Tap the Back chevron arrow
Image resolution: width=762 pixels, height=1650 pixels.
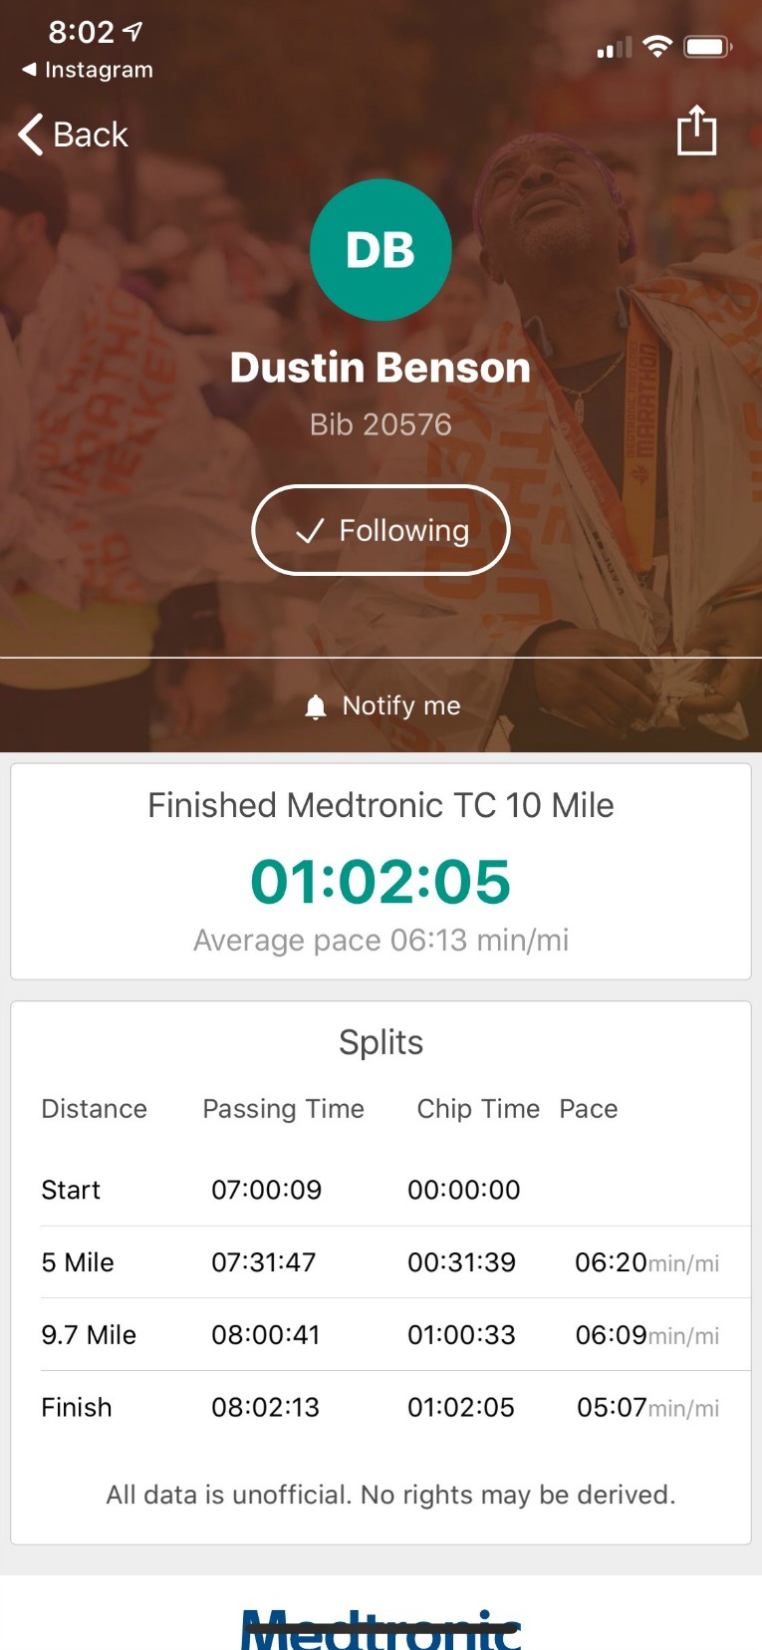[x=32, y=135]
